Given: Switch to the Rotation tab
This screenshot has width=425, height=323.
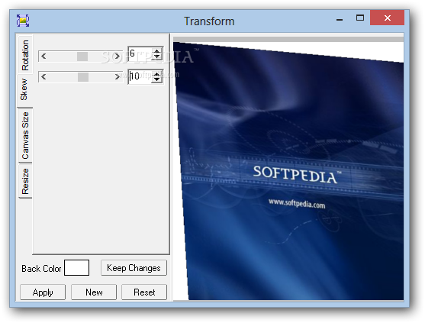Looking at the screenshot, I should coord(25,55).
